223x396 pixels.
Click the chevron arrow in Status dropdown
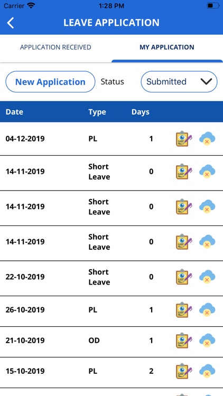[206, 81]
